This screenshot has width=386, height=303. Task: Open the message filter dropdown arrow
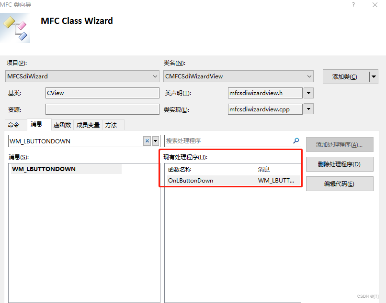pos(156,141)
